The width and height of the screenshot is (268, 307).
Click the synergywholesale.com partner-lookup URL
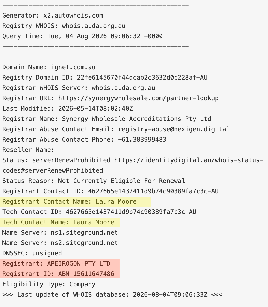(138, 98)
